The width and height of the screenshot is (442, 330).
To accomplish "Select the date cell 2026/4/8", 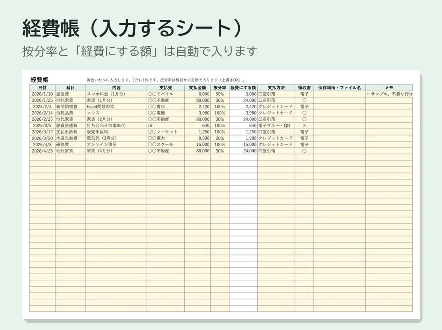I will [x=42, y=145].
